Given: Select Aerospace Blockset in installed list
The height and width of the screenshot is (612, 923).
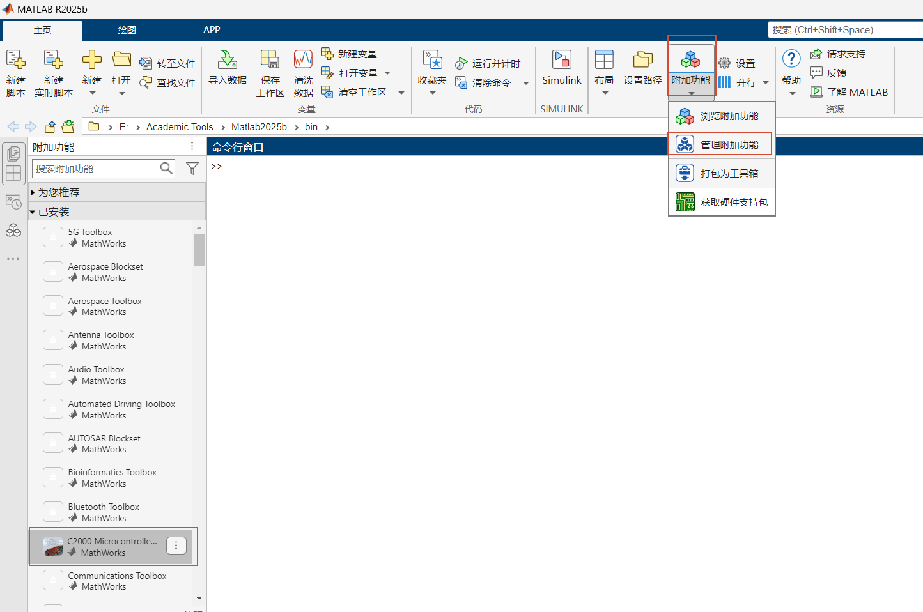Looking at the screenshot, I should 111,272.
